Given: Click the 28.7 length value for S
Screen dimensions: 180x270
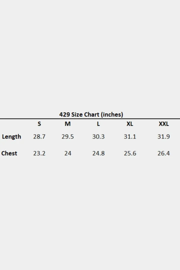Looking at the screenshot, I should click(x=39, y=136).
